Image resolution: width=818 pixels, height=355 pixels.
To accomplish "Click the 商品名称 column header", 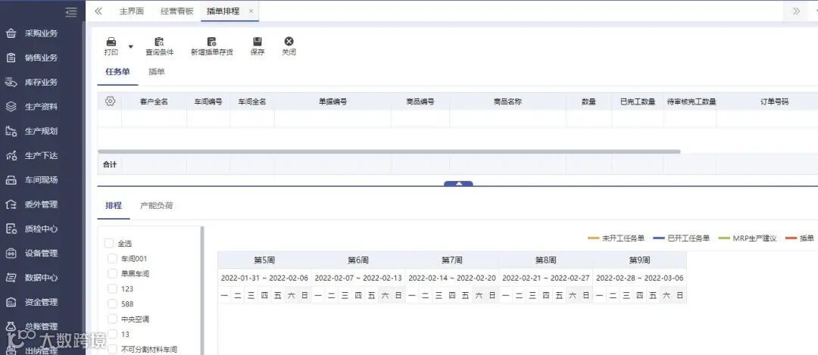I will 507,101.
